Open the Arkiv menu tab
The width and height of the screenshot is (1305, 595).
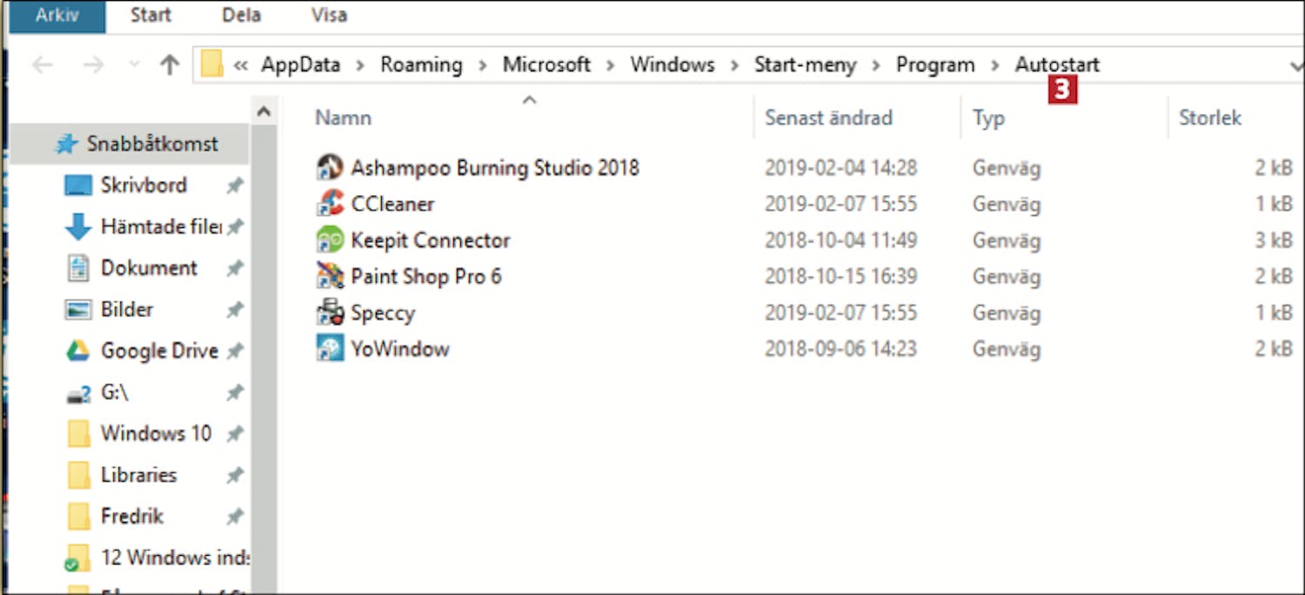[x=57, y=16]
